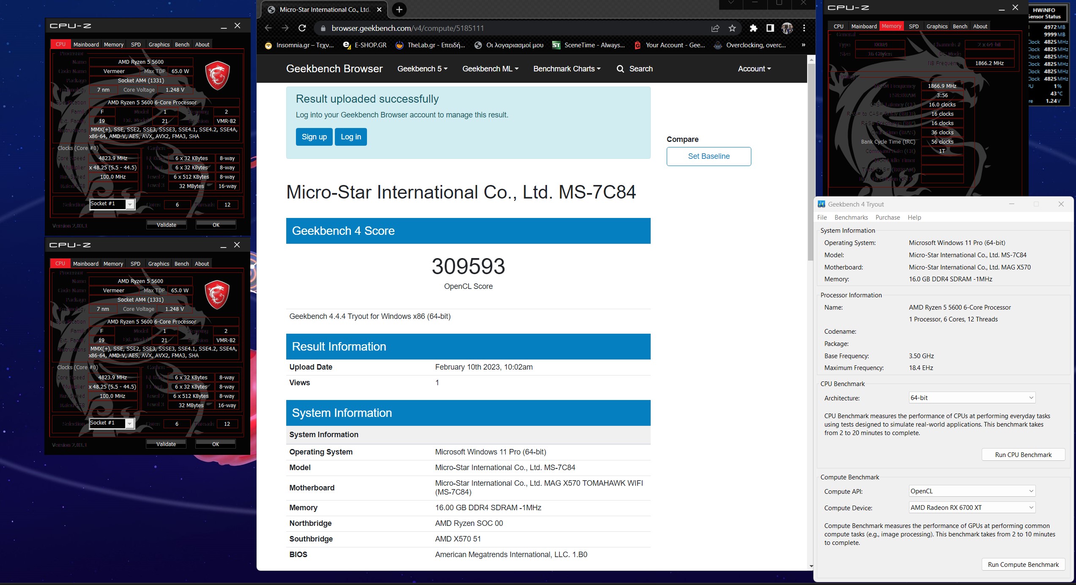Switch to Memory tab in top CPU-Z

114,44
